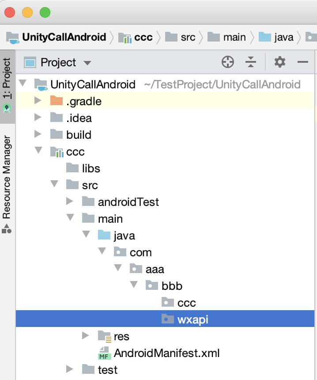Open the Project view type dropdown

point(87,63)
